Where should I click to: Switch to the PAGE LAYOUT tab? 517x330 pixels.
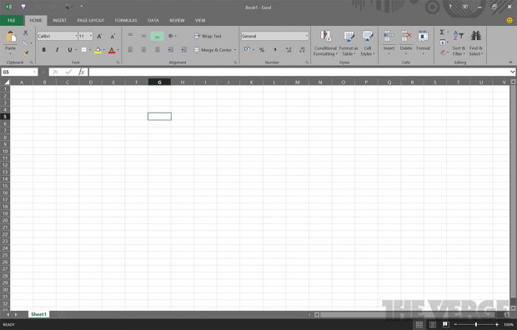[x=91, y=21]
